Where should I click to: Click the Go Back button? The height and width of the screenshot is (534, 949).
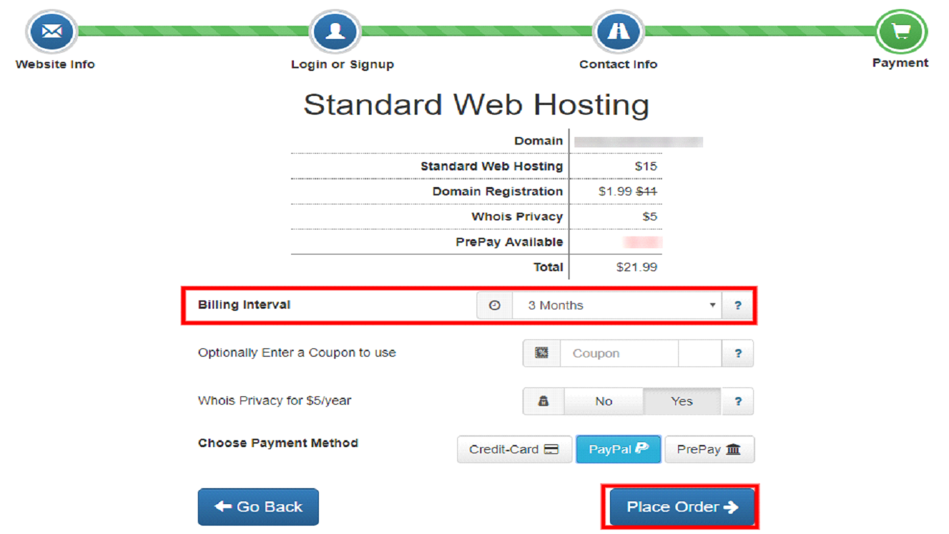pyautogui.click(x=258, y=506)
